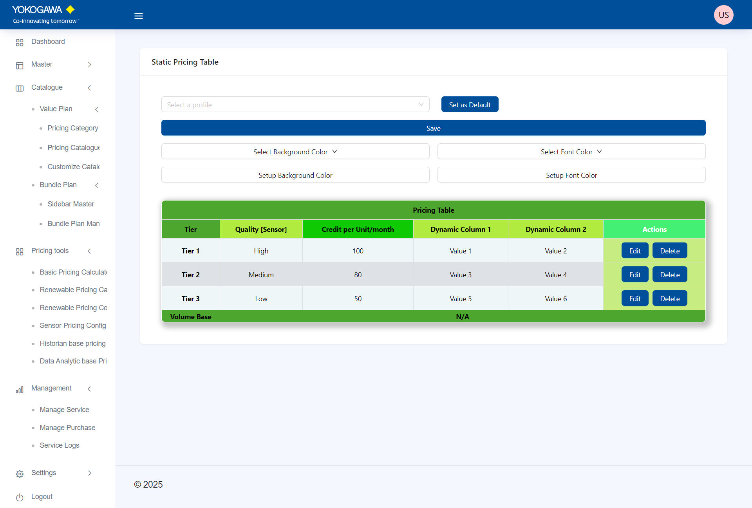Delete the Tier 2 row
752x508 pixels.
pos(669,275)
